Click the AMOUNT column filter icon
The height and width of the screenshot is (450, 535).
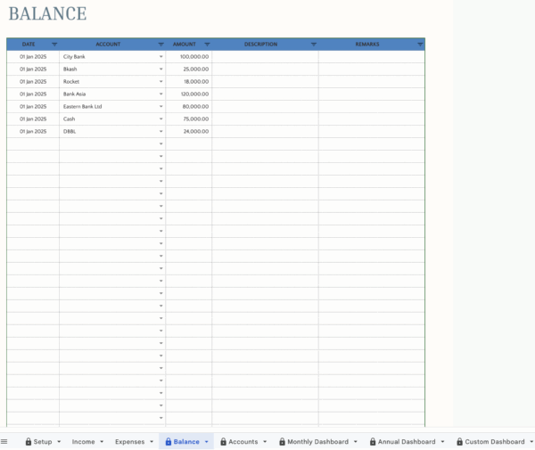pos(207,44)
